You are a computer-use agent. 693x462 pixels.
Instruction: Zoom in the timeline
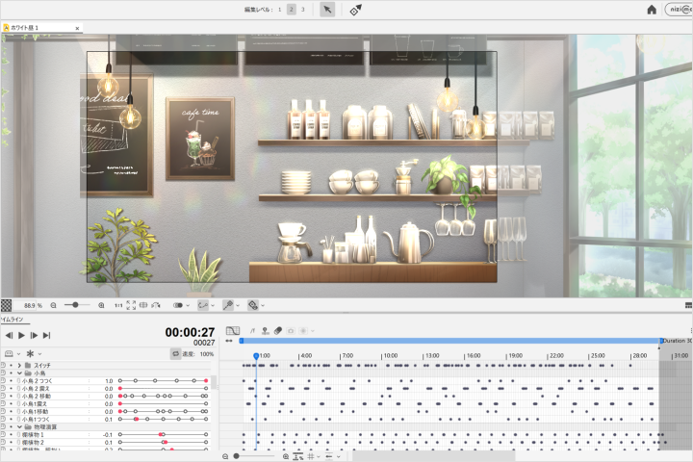pos(286,456)
